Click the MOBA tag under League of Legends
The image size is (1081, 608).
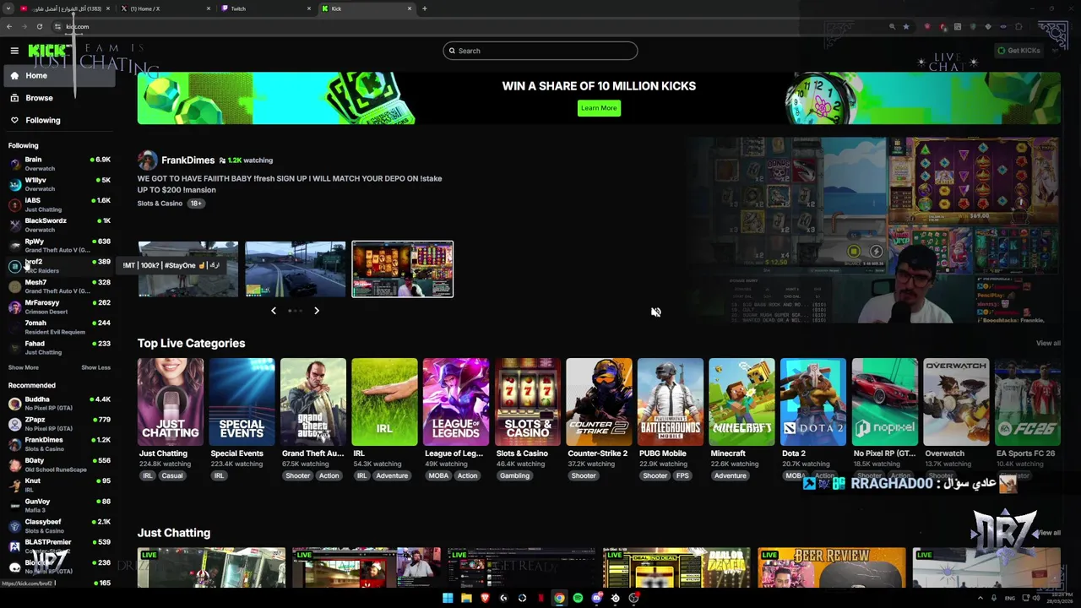(x=438, y=475)
